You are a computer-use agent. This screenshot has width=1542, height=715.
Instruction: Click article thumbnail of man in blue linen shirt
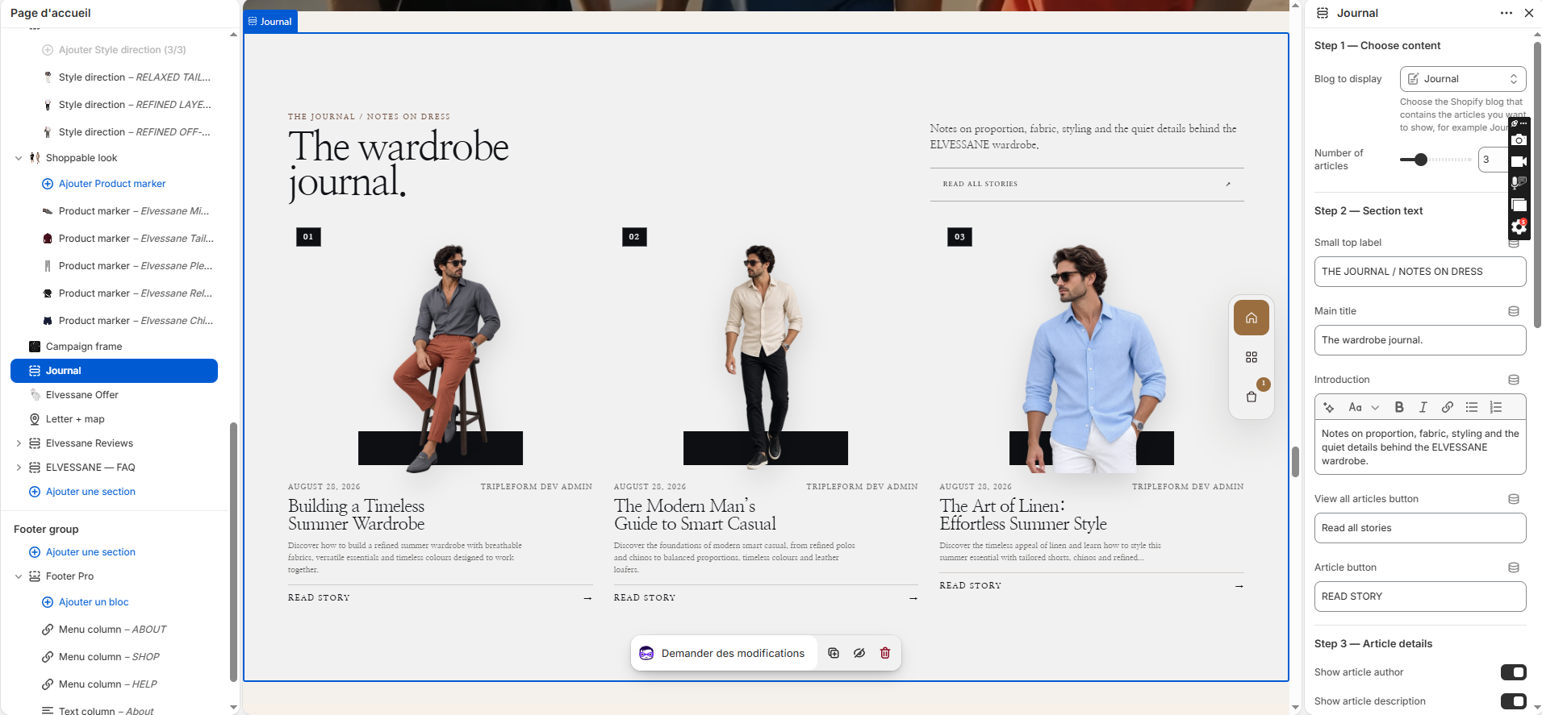(x=1092, y=348)
